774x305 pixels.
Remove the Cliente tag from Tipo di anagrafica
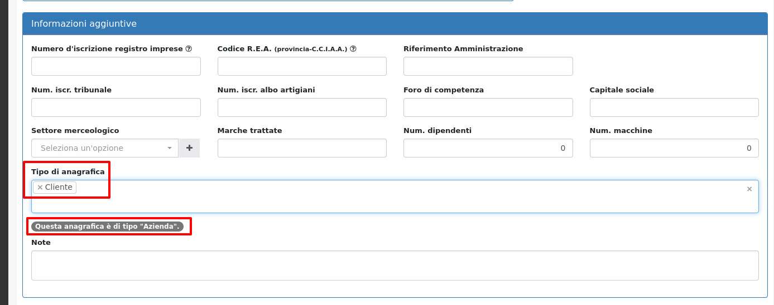click(x=40, y=188)
